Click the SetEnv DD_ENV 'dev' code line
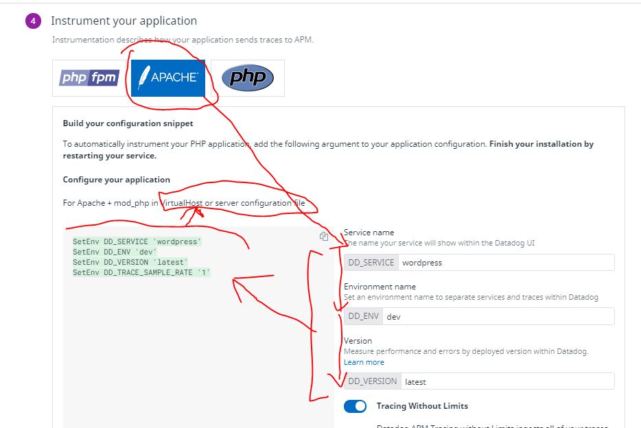Viewport: 641px width, 428px height. [x=115, y=252]
